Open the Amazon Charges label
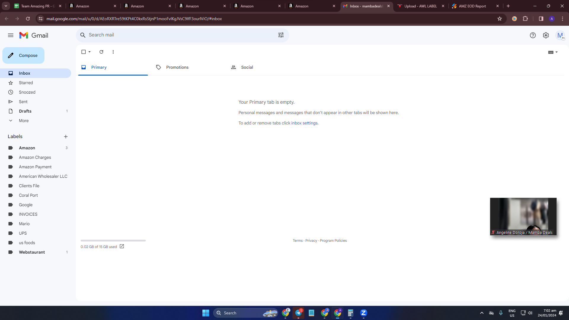 [x=36, y=157]
